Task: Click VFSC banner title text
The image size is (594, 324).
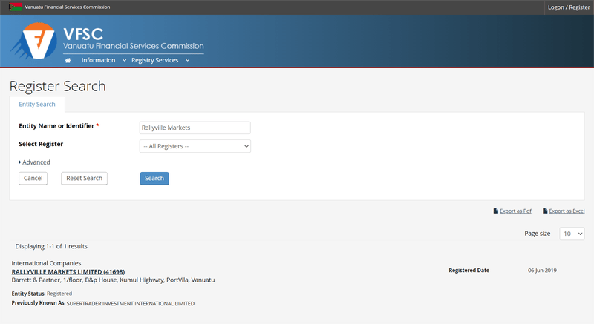Action: pyautogui.click(x=83, y=34)
